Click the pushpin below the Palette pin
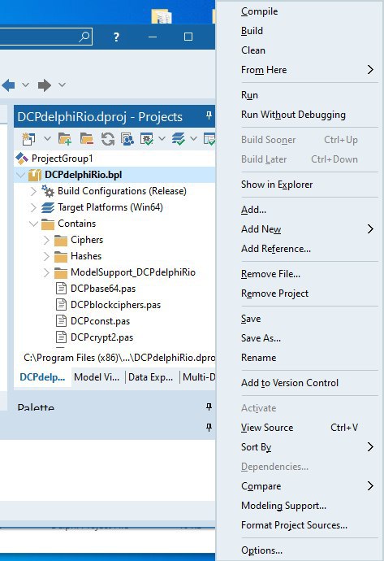The height and width of the screenshot is (561, 384). click(209, 428)
